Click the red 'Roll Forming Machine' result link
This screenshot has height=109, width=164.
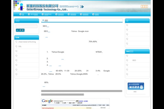pos(48,108)
